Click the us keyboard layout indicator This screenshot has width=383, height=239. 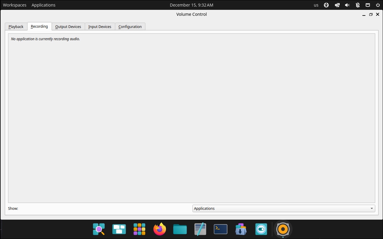pos(316,5)
